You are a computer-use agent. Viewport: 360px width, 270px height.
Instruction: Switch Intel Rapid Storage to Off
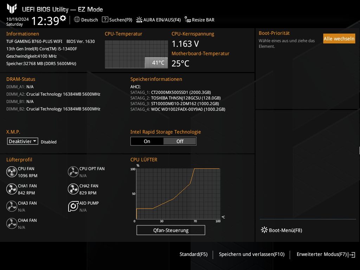click(180, 141)
